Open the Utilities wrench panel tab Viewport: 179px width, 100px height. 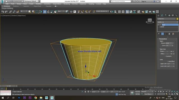[176, 16]
